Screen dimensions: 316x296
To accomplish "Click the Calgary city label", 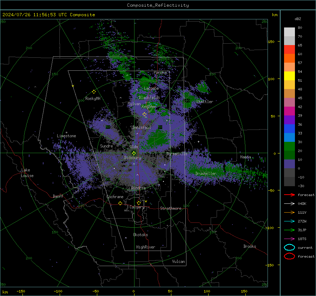I will [137, 207].
